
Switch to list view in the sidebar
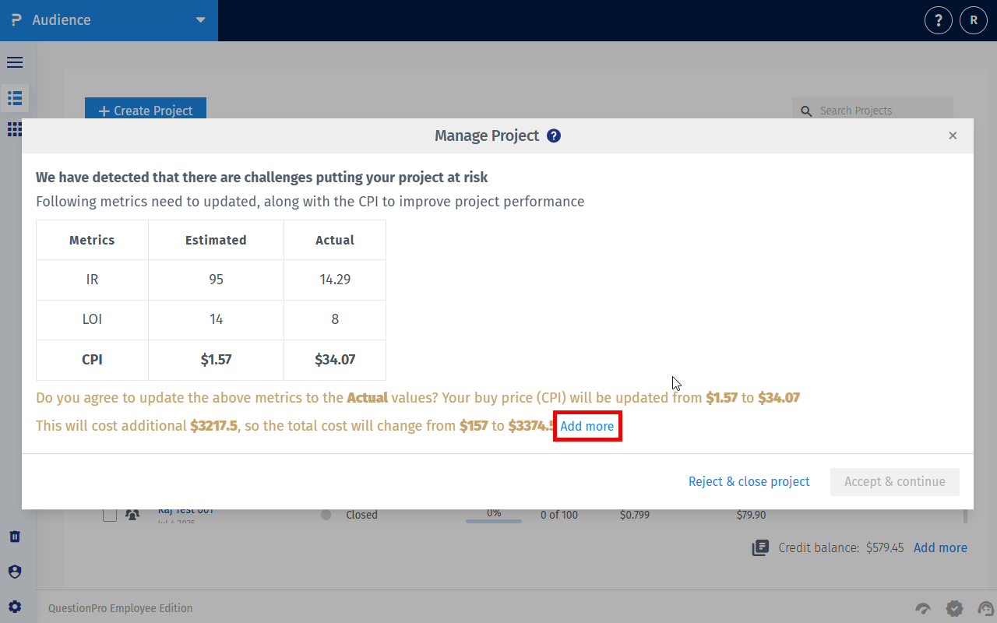[x=14, y=98]
